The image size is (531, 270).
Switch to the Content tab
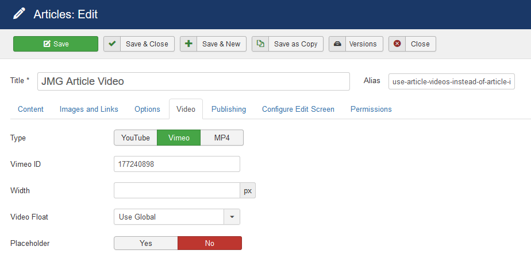click(x=31, y=109)
